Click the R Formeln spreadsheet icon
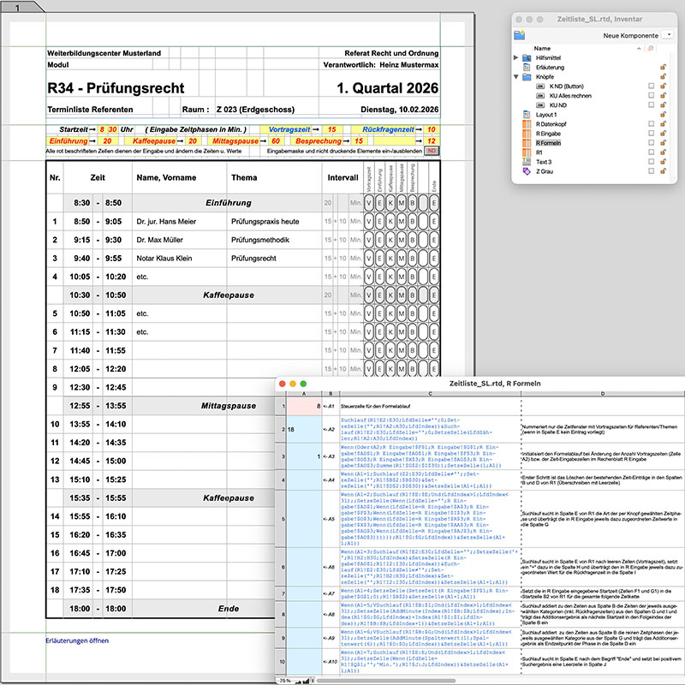This screenshot has height=685, width=685. point(527,143)
